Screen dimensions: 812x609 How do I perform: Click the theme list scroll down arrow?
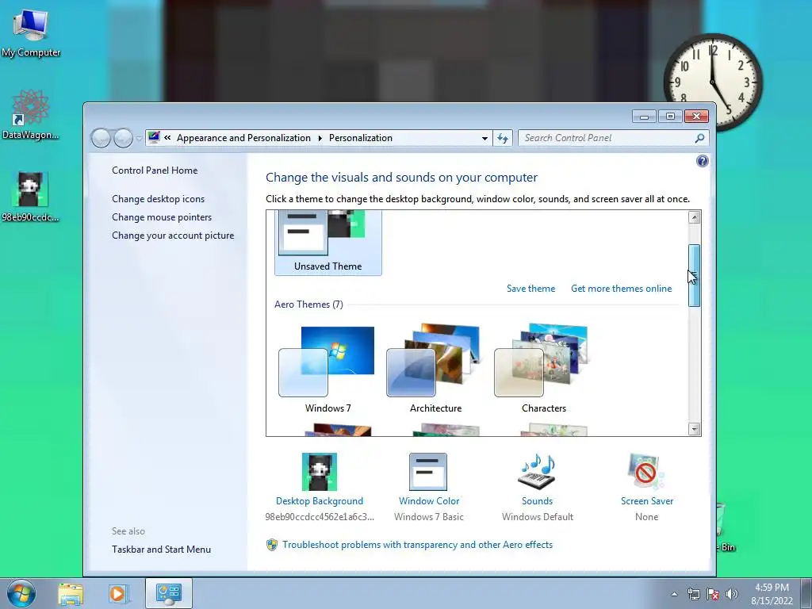click(695, 429)
